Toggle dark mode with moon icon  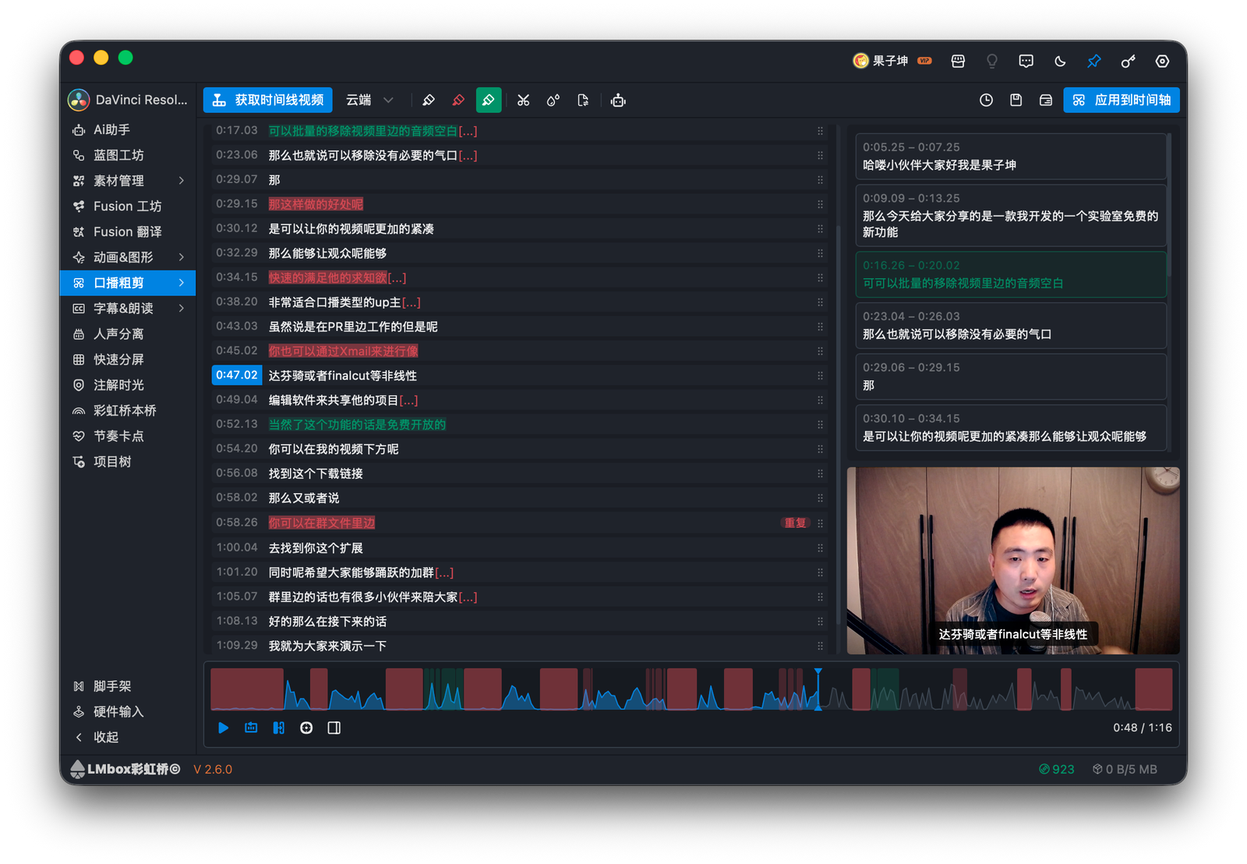[x=1060, y=61]
